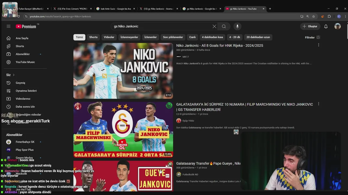
Task: Select the 4 dakikadan kısa chip
Action: point(212,37)
